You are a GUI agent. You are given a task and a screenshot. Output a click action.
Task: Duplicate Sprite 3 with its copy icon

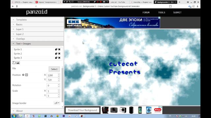(56, 58)
